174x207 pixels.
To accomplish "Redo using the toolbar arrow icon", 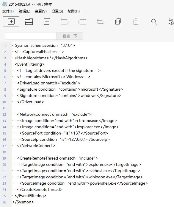I will [x=82, y=22].
